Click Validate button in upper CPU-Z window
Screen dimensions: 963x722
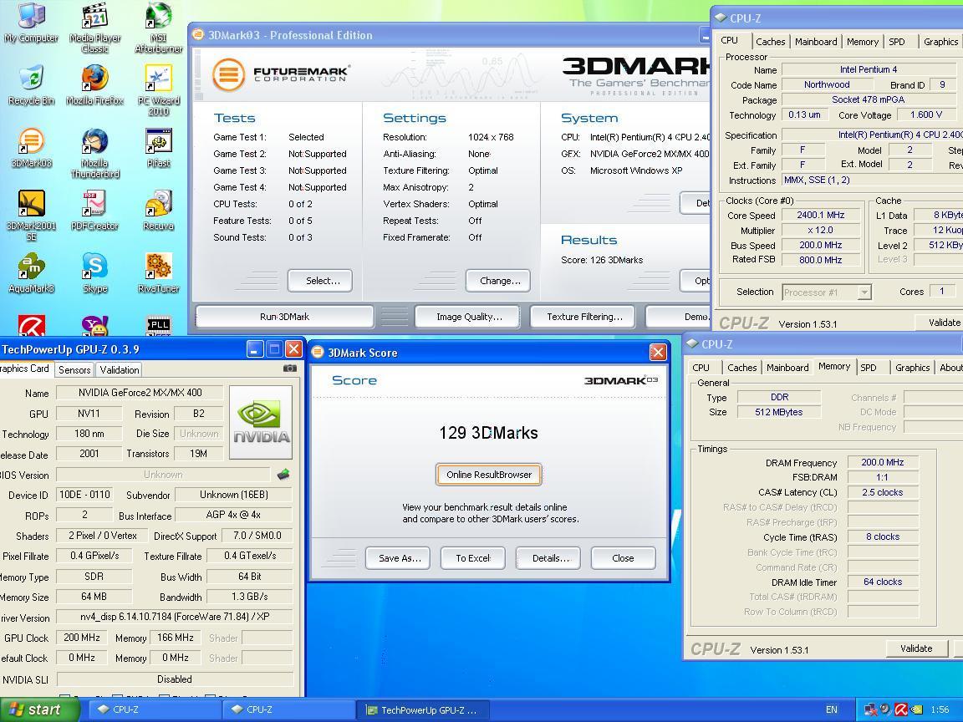(940, 323)
